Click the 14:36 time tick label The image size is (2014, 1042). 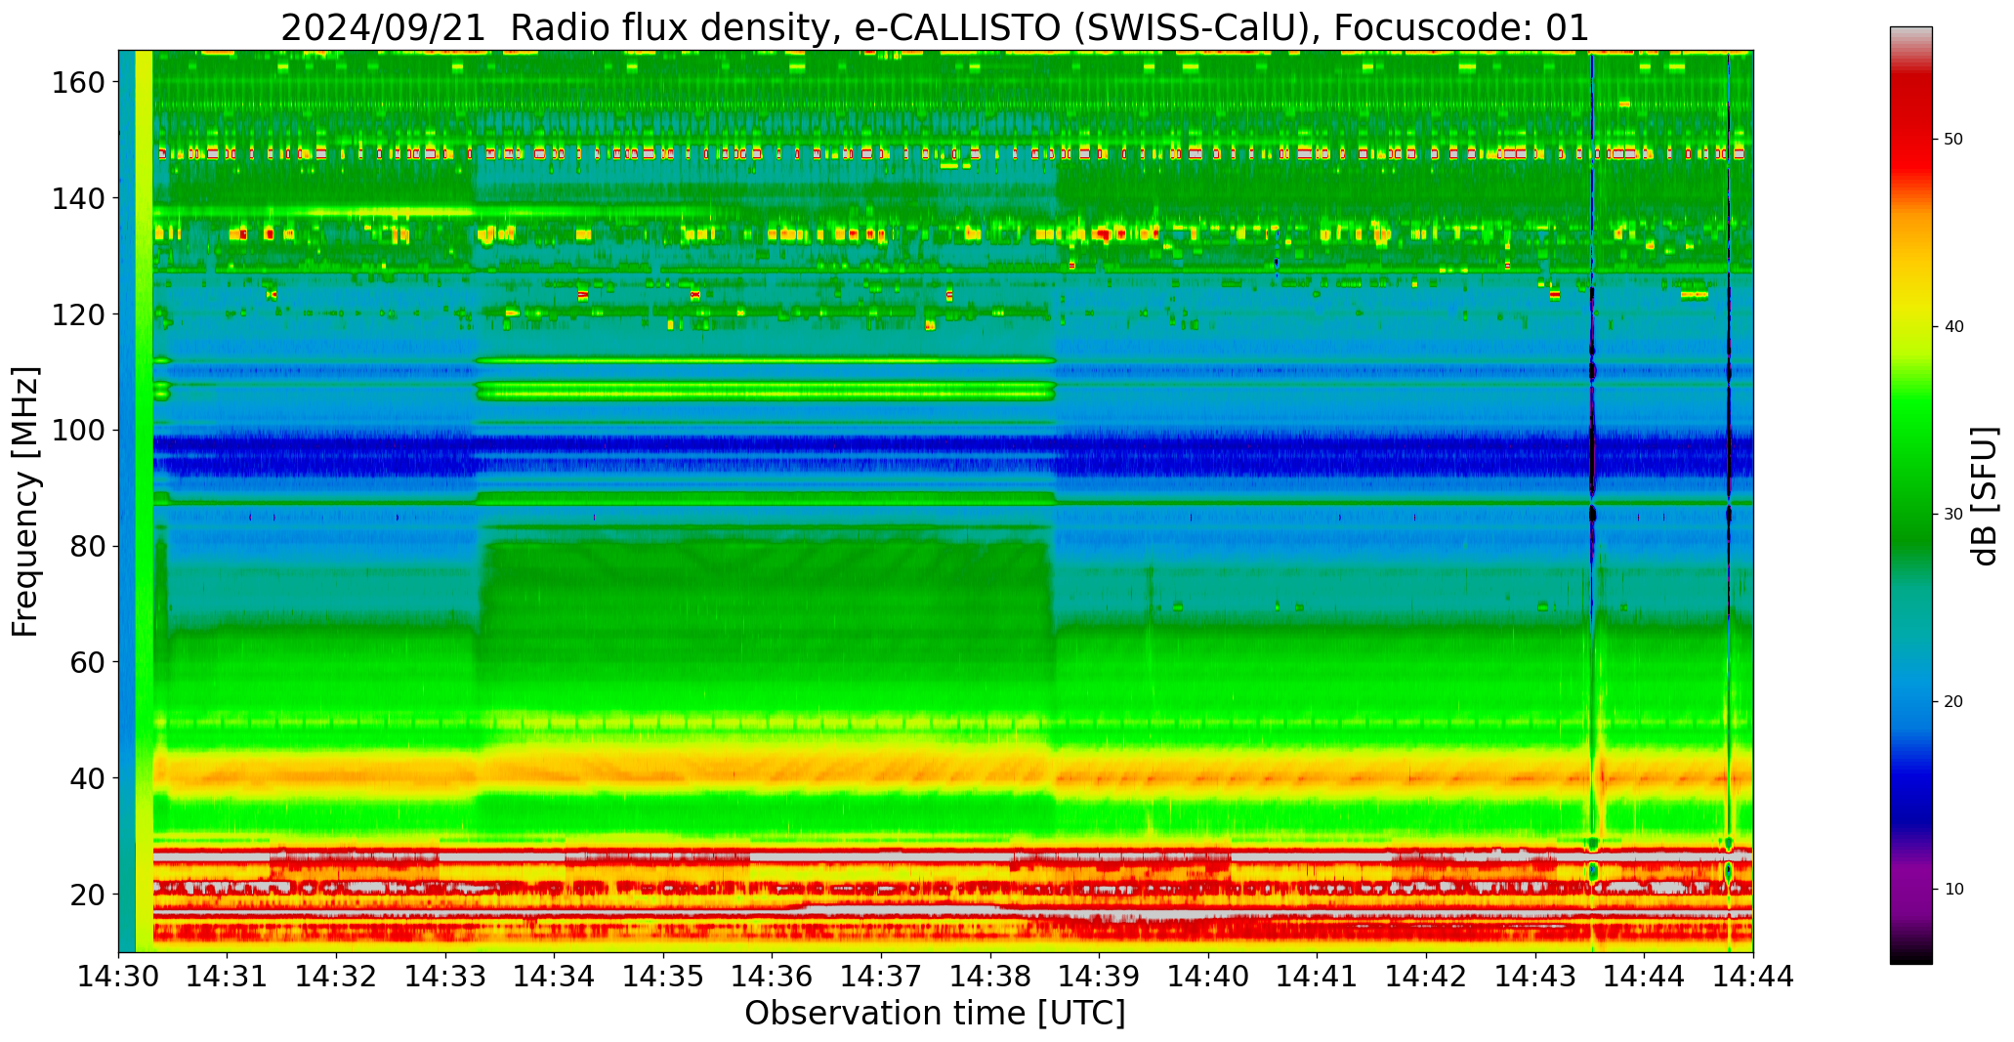pos(773,976)
